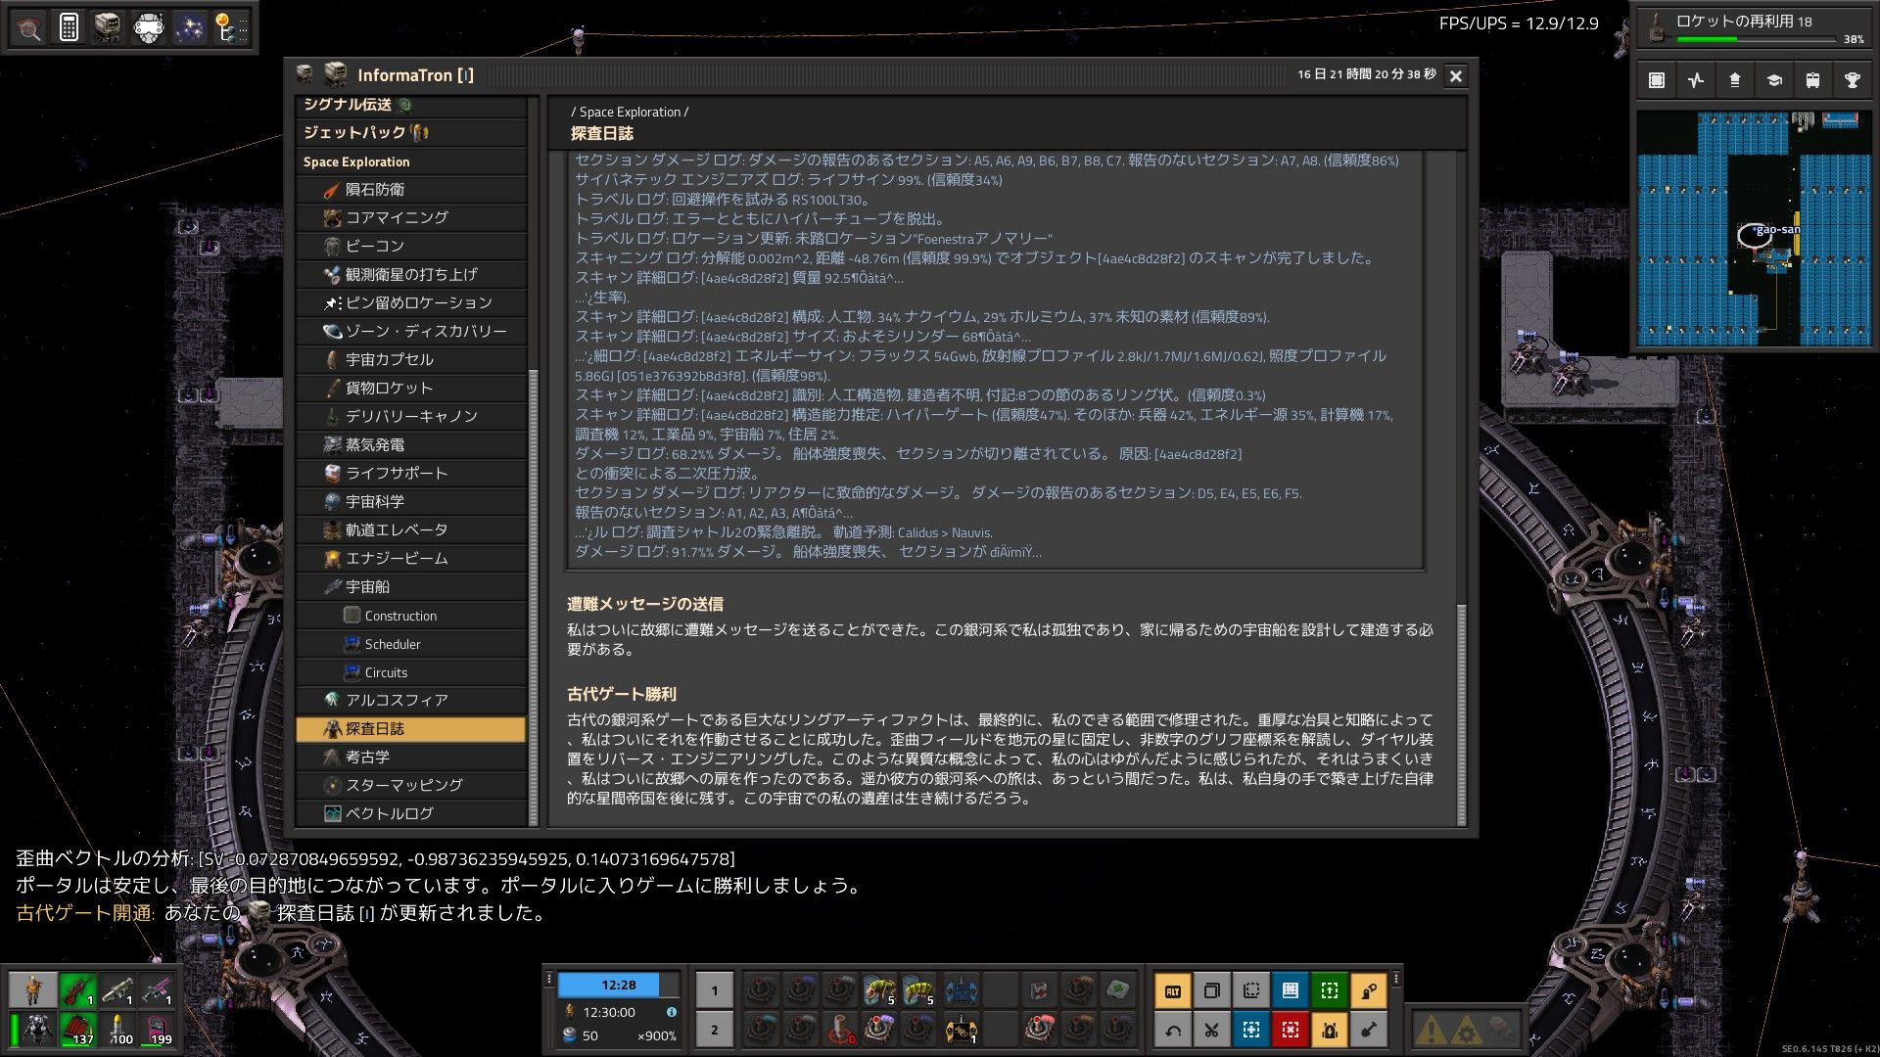Viewport: 1880px width, 1057px height.
Task: Open the Construction subpage
Action: tap(411, 616)
